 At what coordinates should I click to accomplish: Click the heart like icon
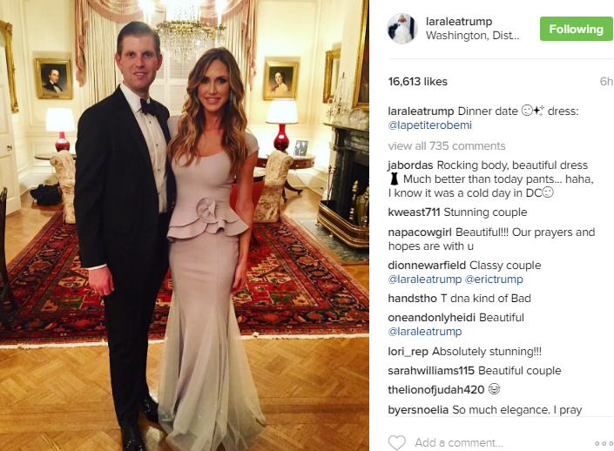pyautogui.click(x=396, y=443)
